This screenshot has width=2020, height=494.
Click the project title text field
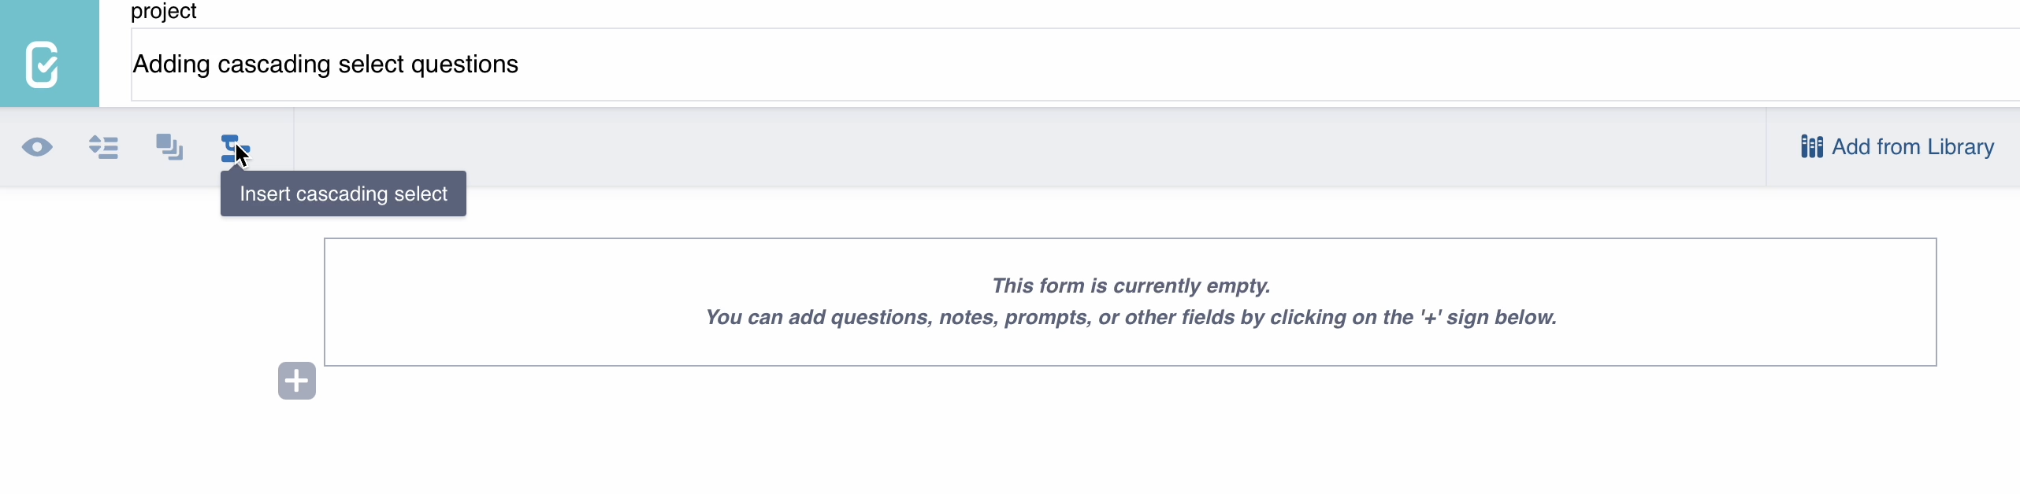click(945, 65)
